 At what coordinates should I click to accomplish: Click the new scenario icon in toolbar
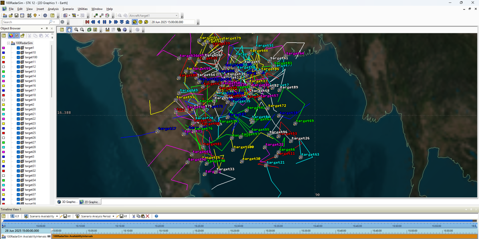click(x=5, y=15)
